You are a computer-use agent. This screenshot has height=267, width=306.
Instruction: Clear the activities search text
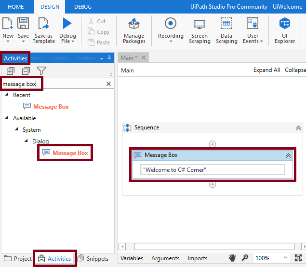(109, 84)
